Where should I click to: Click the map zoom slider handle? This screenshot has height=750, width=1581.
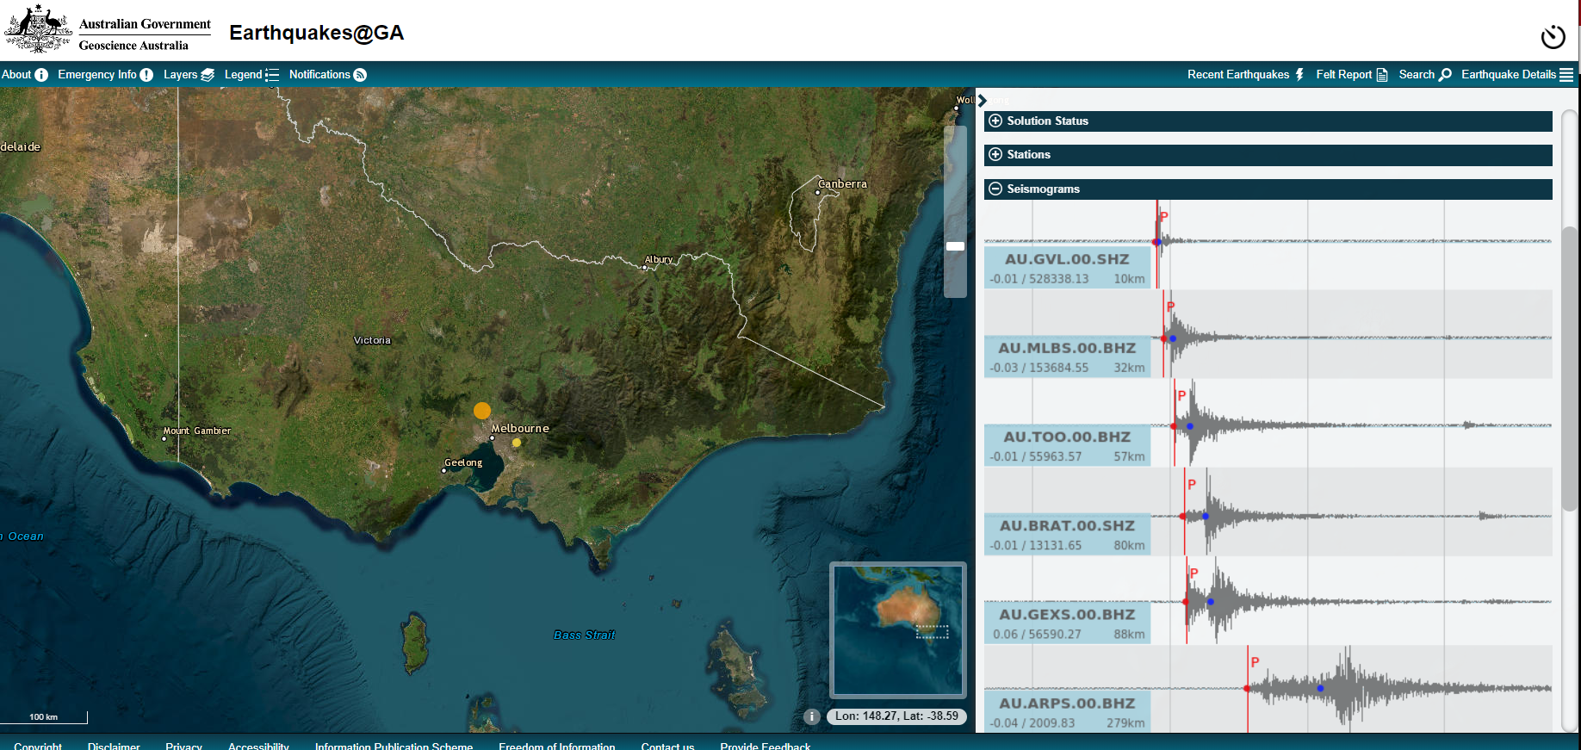point(955,246)
